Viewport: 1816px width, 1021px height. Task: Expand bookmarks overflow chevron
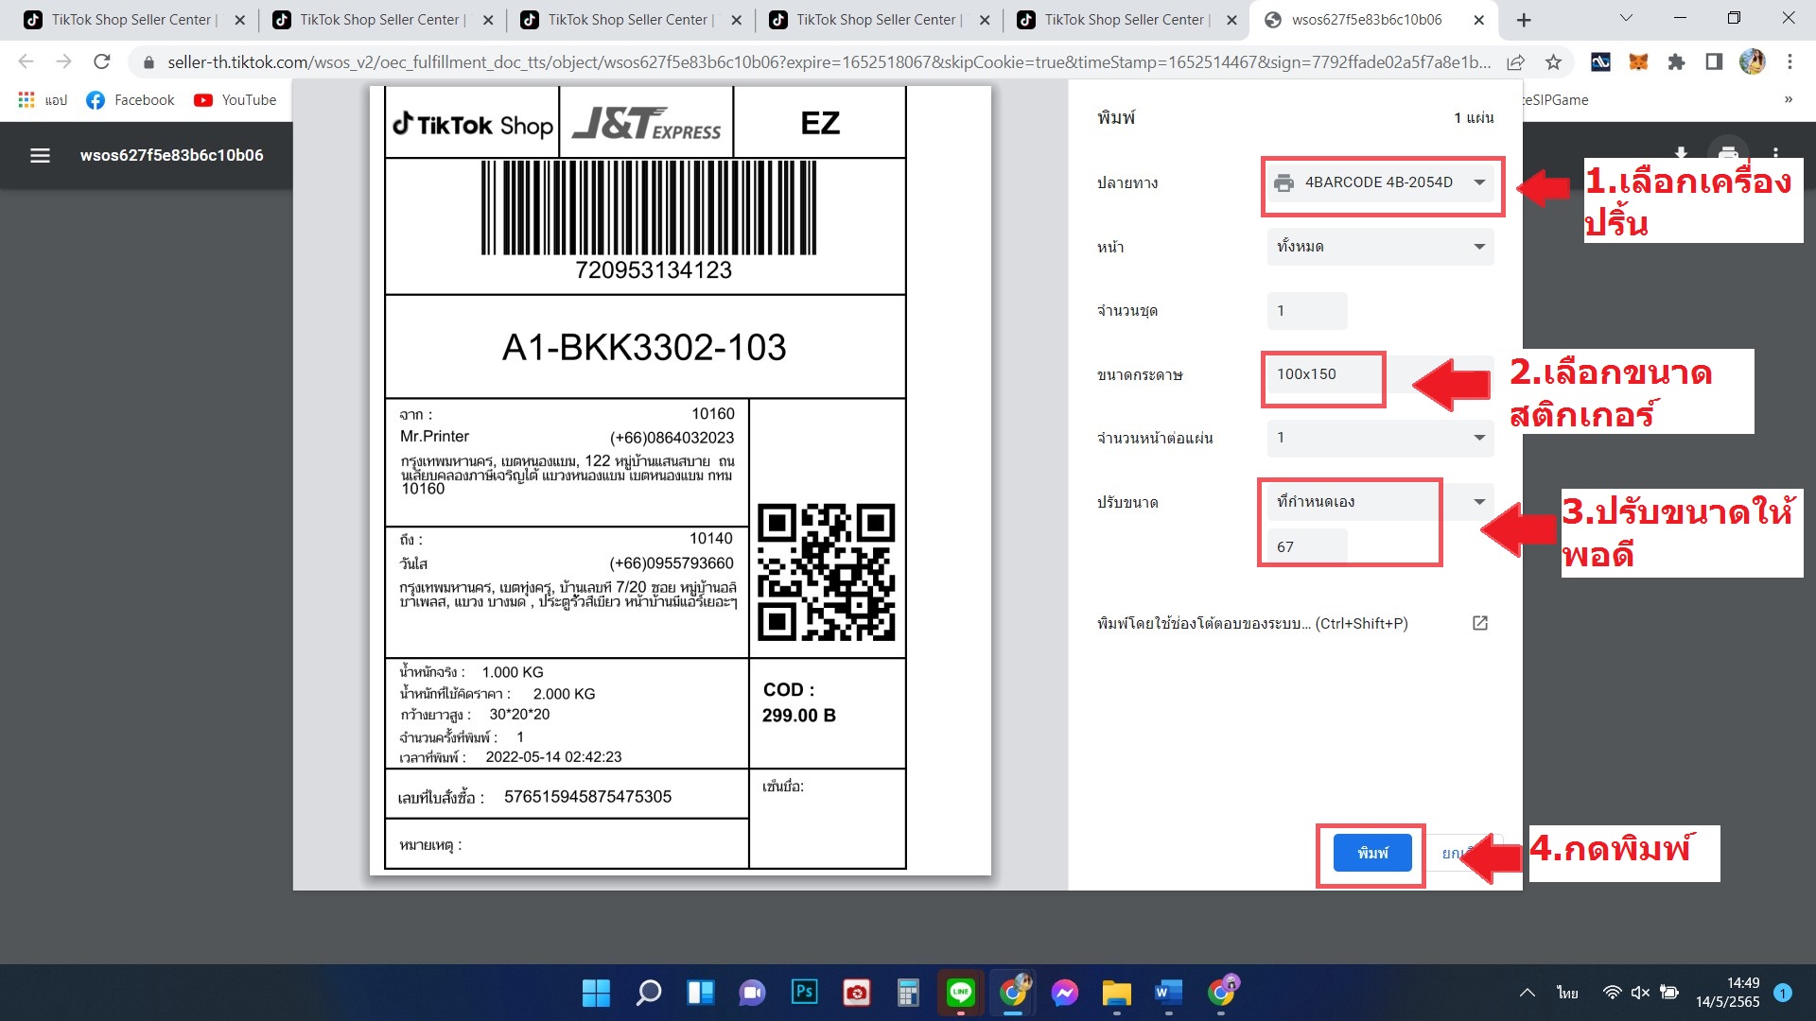pos(1789,100)
